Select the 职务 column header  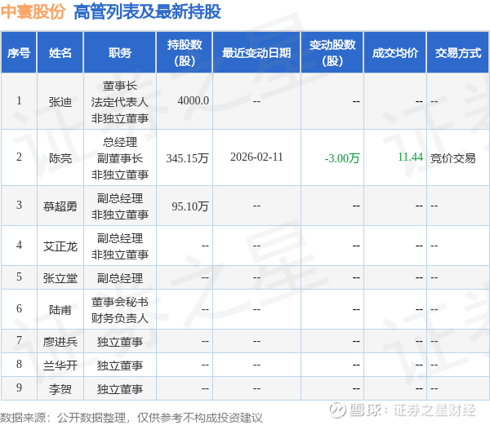coord(120,53)
